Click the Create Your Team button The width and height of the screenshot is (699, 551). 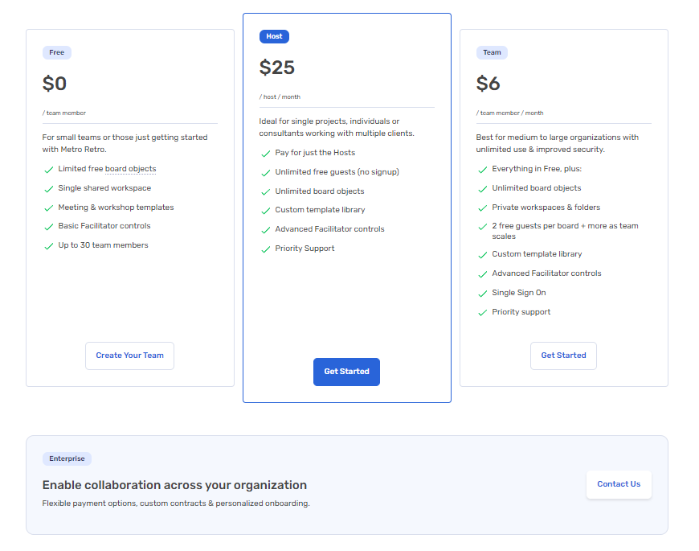click(129, 356)
